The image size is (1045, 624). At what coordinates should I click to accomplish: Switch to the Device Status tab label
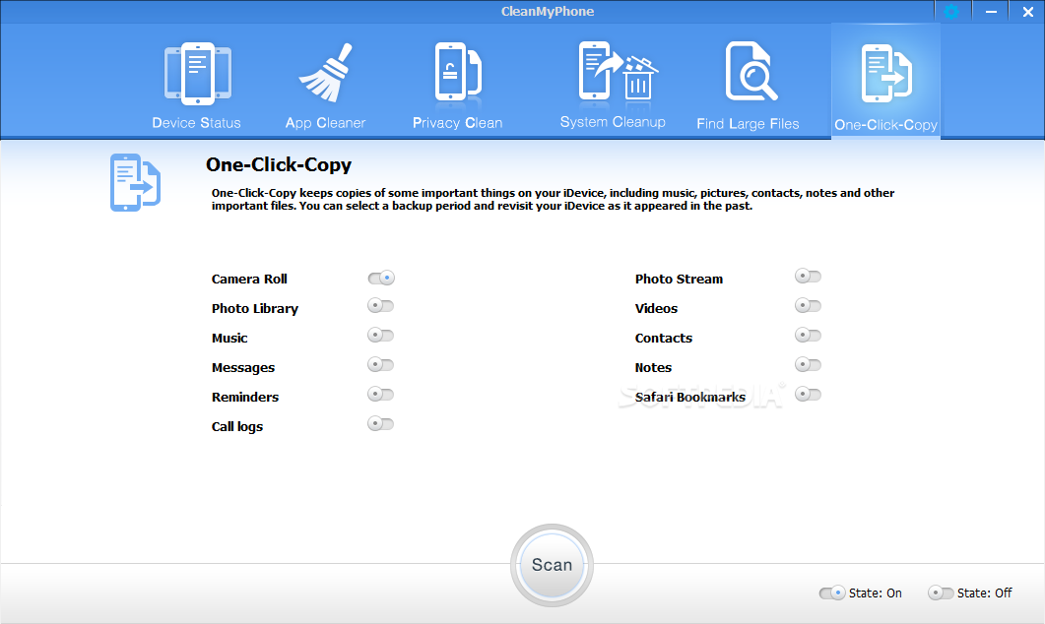197,122
